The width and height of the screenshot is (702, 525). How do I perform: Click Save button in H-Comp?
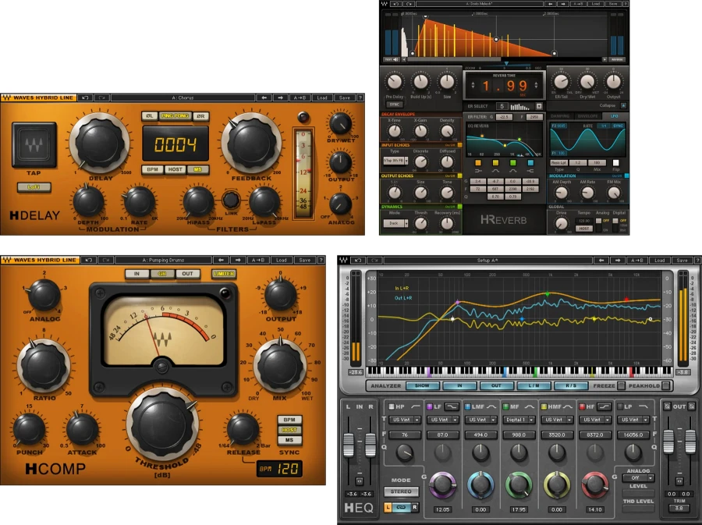point(304,260)
